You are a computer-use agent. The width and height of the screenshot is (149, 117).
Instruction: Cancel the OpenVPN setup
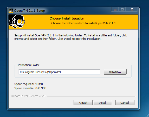125,102
